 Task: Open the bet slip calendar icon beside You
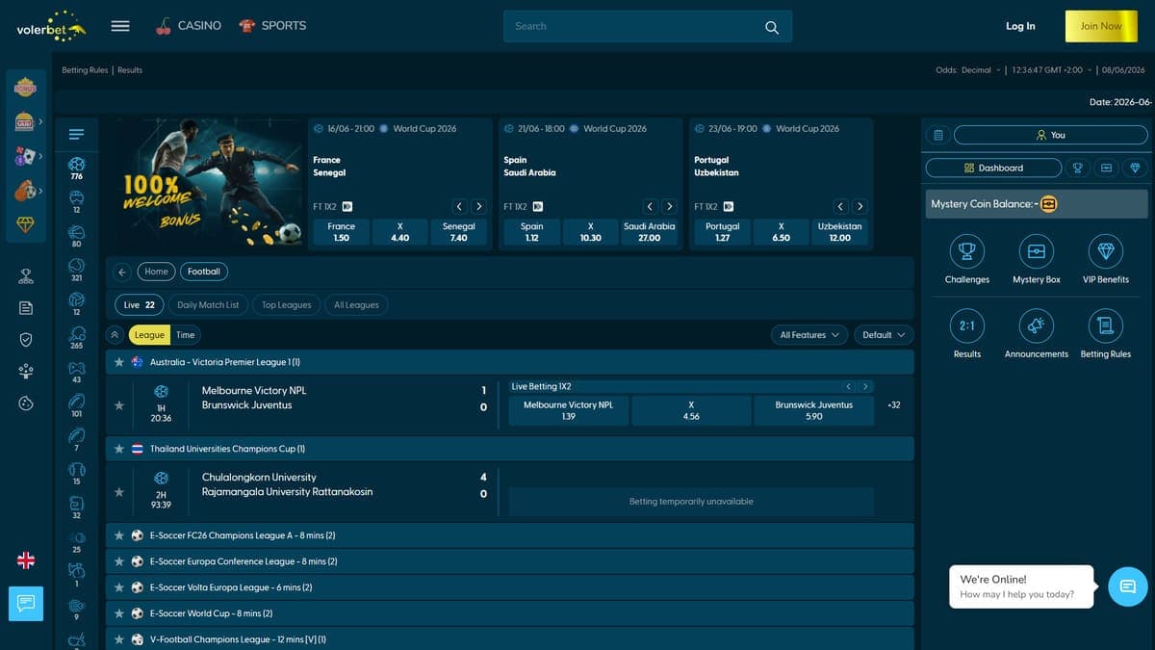pyautogui.click(x=938, y=135)
